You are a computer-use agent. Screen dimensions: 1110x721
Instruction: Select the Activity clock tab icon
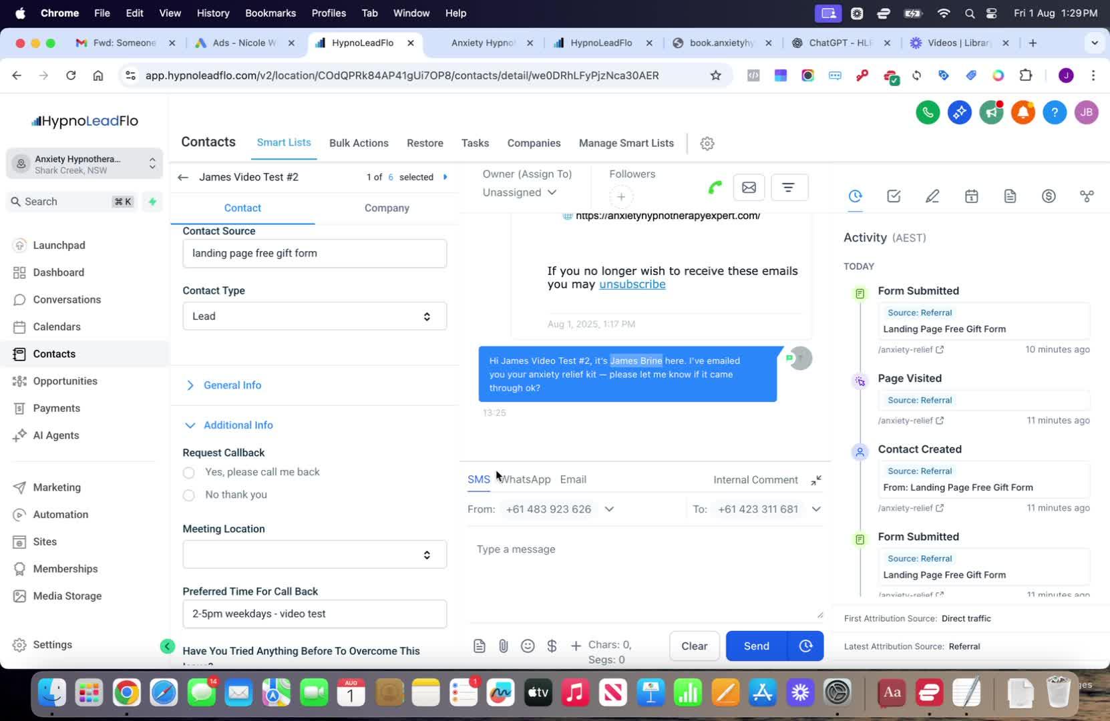tap(856, 196)
